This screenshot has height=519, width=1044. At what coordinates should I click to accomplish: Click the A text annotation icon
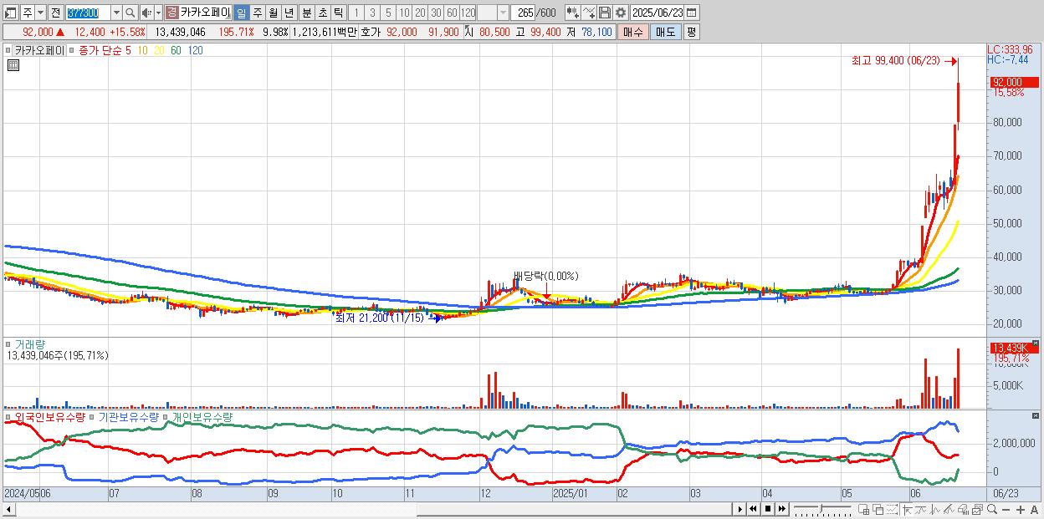coord(1034,510)
